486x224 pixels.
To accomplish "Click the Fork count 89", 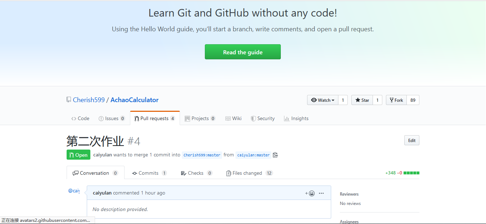I will [x=413, y=100].
